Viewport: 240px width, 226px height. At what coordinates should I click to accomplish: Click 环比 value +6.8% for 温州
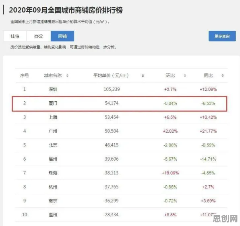click(170, 215)
